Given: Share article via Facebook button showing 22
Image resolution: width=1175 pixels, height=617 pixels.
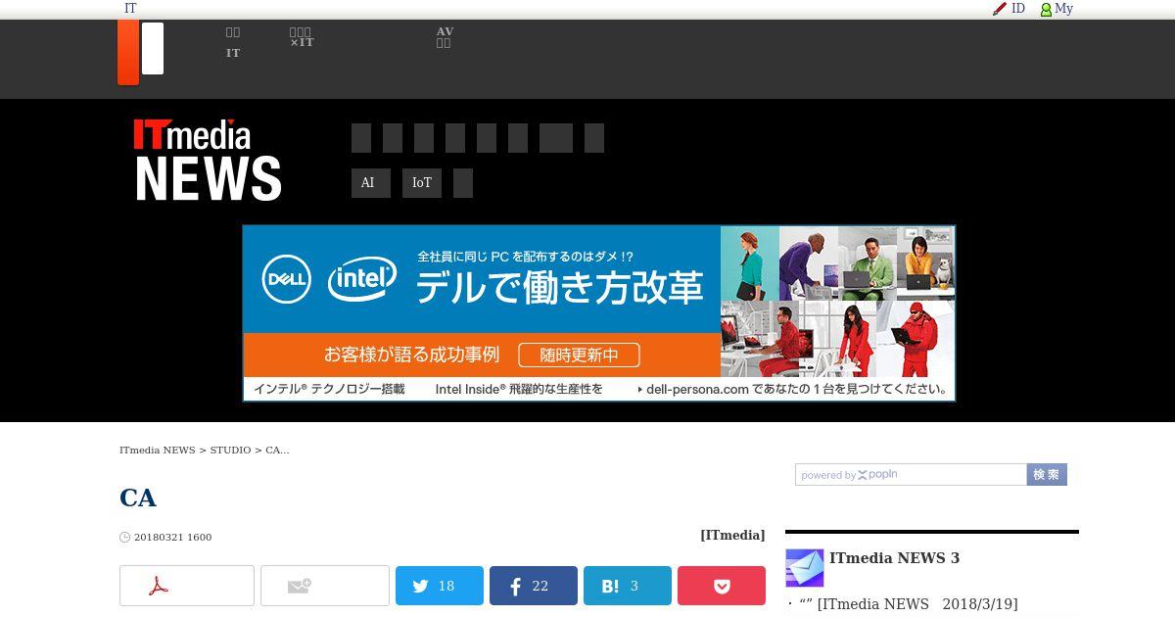Looking at the screenshot, I should tap(534, 586).
